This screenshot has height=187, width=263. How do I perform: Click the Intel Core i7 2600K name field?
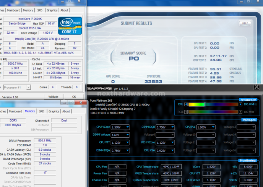pyautogui.click(x=30, y=19)
